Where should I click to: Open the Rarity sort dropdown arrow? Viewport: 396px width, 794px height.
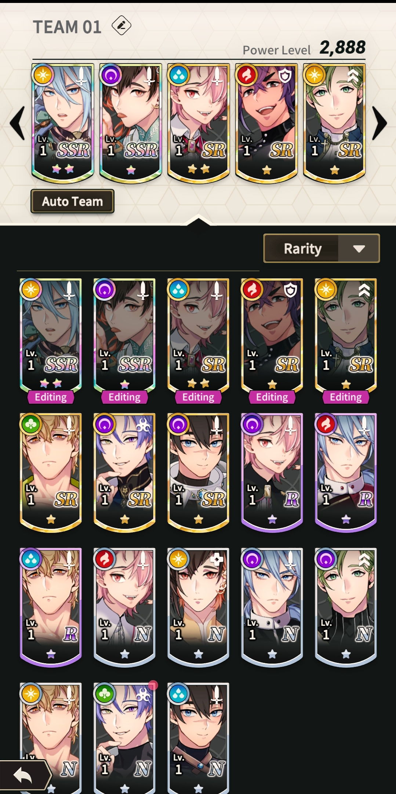[x=359, y=249]
